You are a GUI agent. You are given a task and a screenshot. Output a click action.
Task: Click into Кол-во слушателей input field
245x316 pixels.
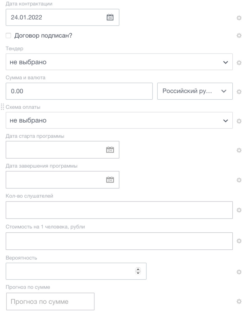pos(119,210)
